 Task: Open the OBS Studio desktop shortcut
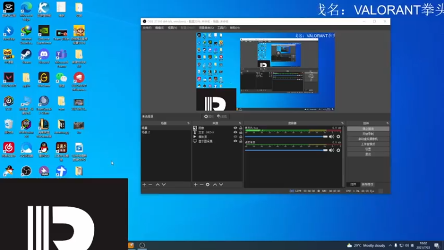[26, 172]
